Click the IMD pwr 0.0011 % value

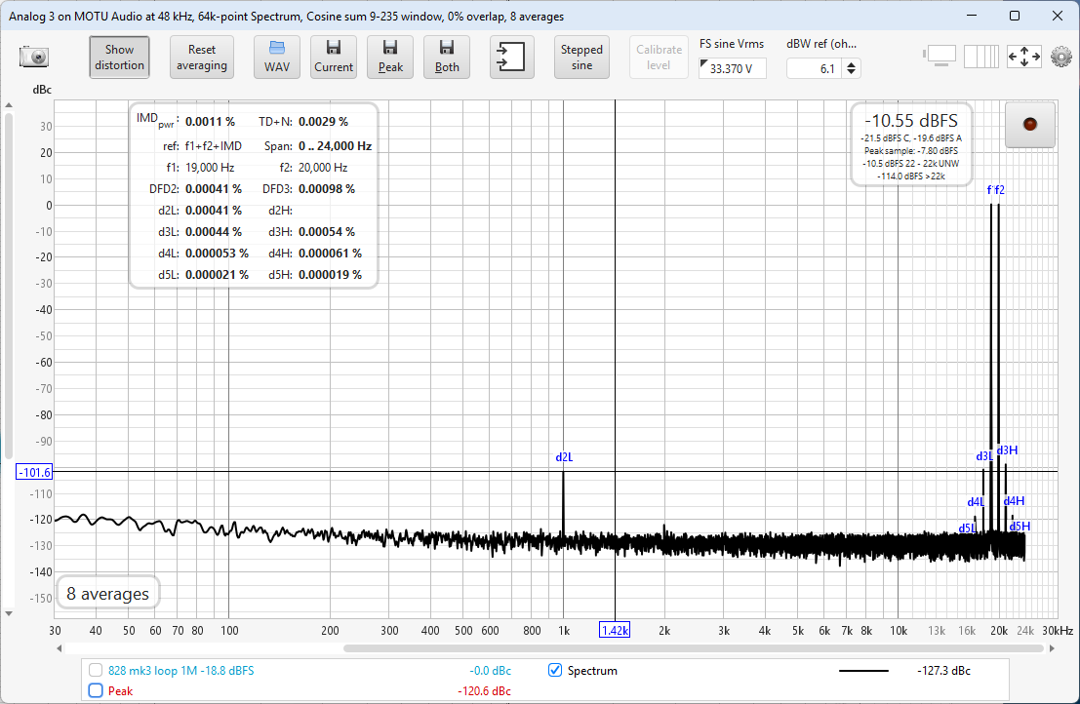pyautogui.click(x=210, y=122)
